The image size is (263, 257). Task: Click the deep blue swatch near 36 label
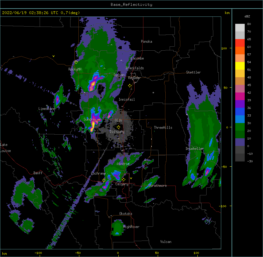pyautogui.click(x=240, y=111)
